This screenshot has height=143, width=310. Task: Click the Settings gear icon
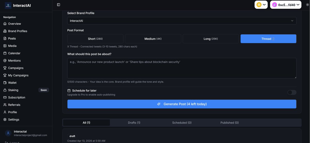tap(5, 119)
